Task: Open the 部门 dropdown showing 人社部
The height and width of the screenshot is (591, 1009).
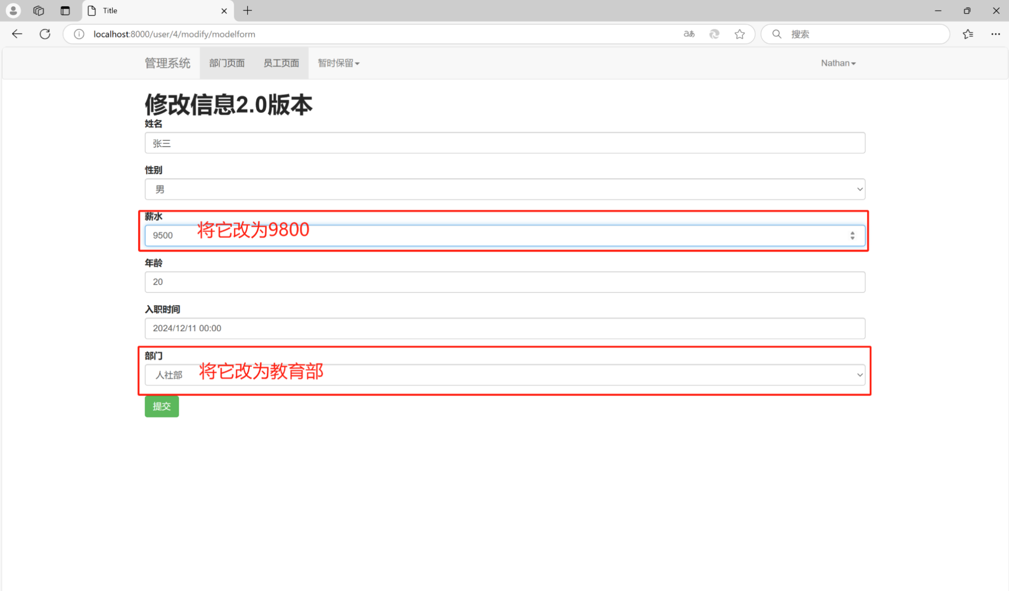Action: pos(505,375)
